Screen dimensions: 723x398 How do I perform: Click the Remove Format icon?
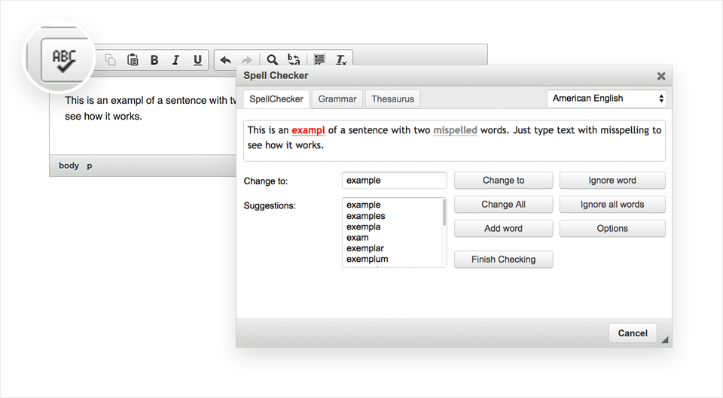click(341, 60)
